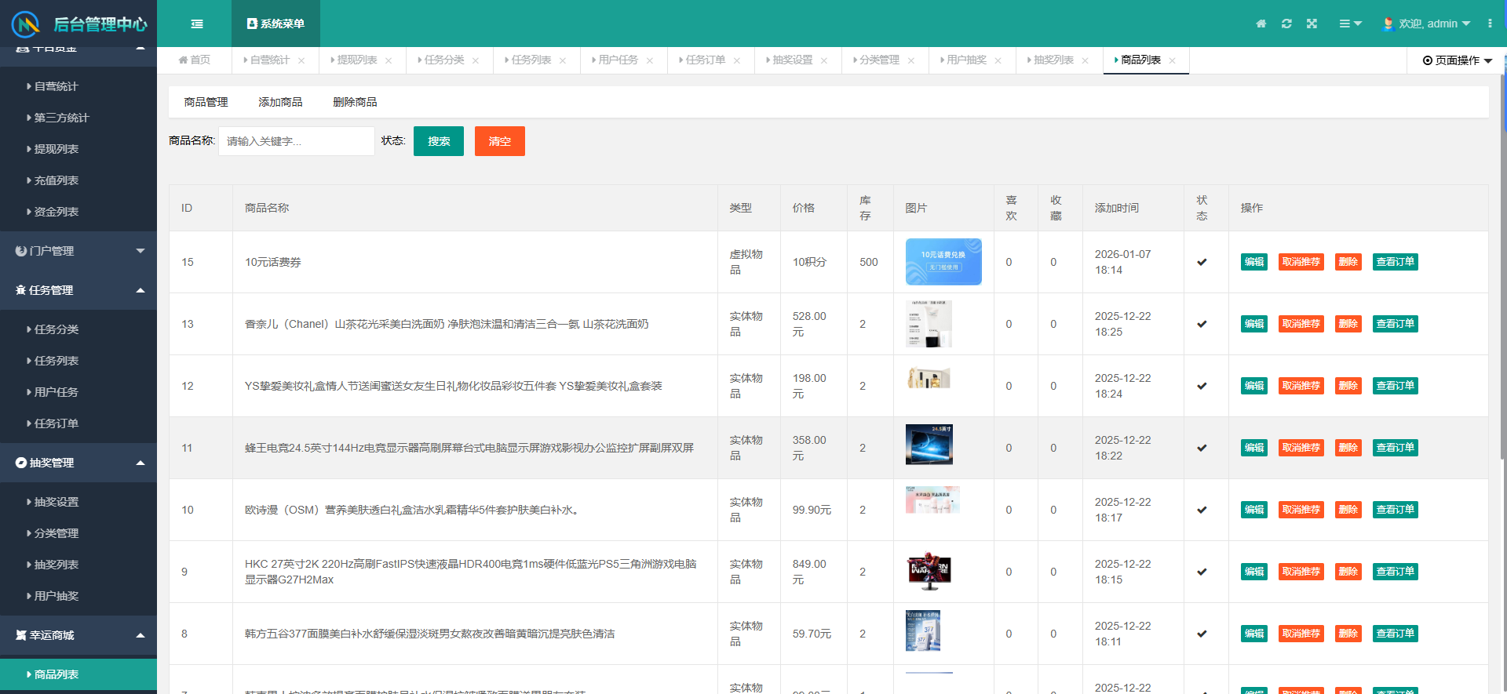This screenshot has height=694, width=1507.
Task: Click the fullscreen expand icon
Action: point(1312,24)
